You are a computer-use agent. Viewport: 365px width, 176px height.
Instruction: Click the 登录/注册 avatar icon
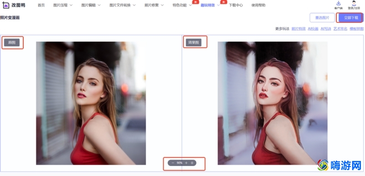[354, 3]
